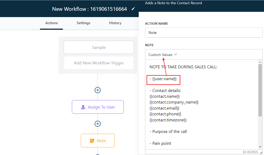Open the Settings tab
This screenshot has height=155, width=264.
tap(83, 23)
